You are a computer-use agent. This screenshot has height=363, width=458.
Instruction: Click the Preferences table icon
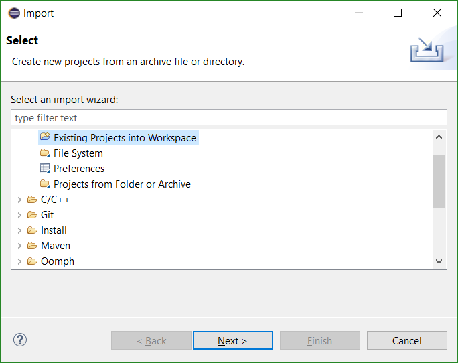point(45,168)
